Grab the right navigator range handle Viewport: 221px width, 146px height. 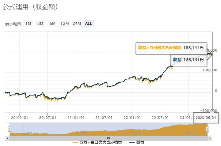click(207, 129)
